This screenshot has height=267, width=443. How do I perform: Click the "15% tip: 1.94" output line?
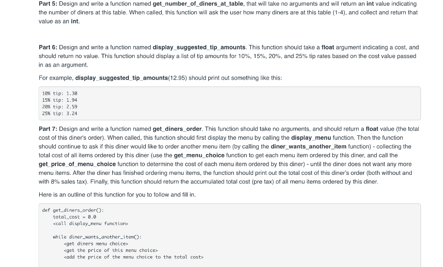(60, 100)
